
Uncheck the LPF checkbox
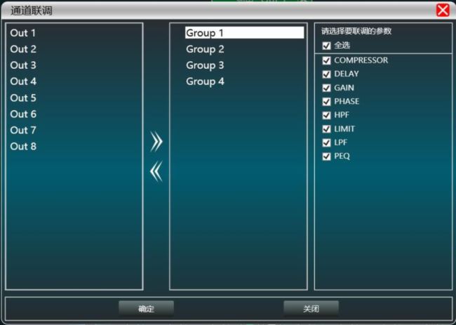[x=326, y=142]
